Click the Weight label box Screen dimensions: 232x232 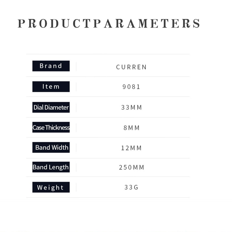coord(51,187)
